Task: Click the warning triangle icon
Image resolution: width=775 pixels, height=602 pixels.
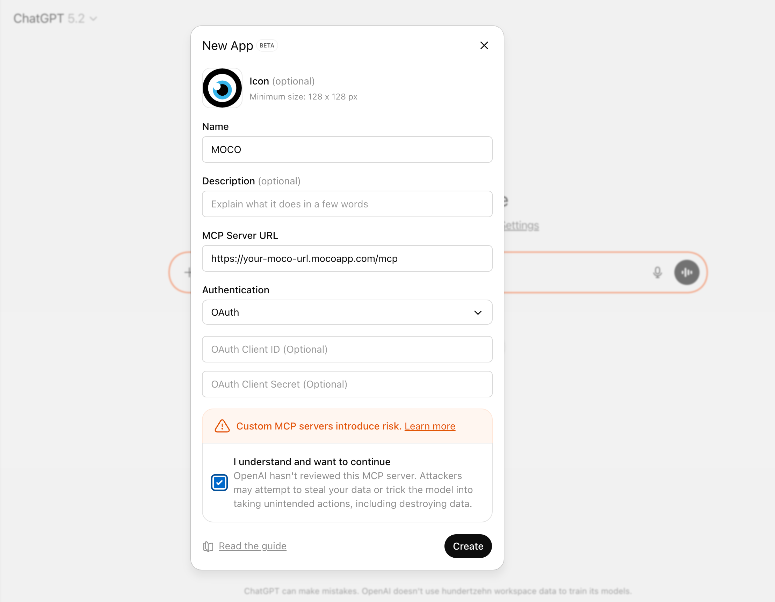Action: tap(222, 426)
